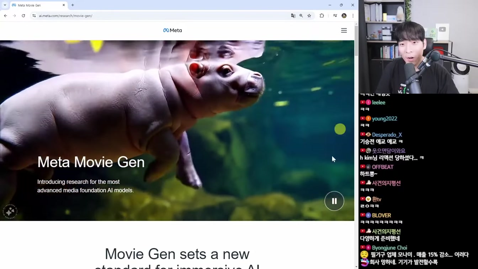
Task: Go back to previous page
Action: point(5,16)
